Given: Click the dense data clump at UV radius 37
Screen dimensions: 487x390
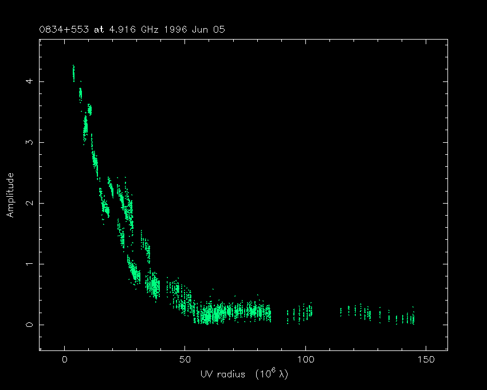Looking at the screenshot, I should tap(153, 285).
